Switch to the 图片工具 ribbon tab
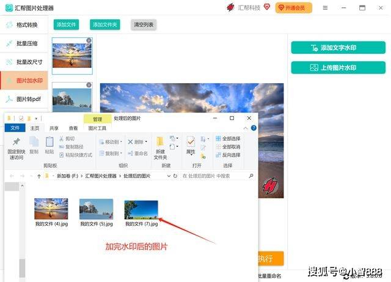391x282 pixels. (x=97, y=128)
